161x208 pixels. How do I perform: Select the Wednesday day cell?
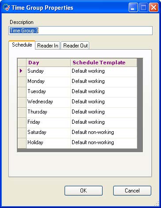48,102
